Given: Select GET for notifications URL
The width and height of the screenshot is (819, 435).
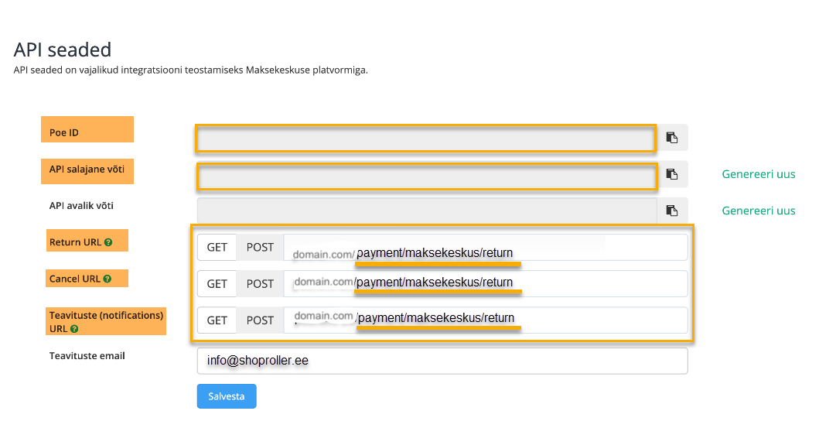Looking at the screenshot, I should (217, 320).
